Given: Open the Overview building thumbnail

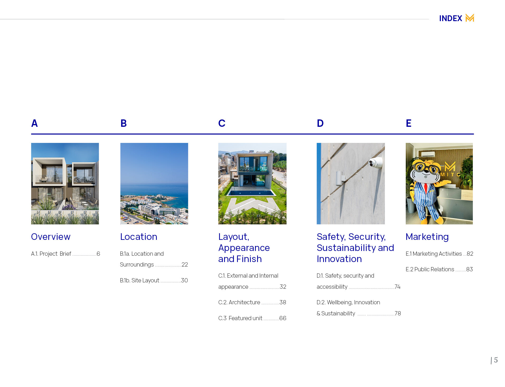Looking at the screenshot, I should (x=65, y=184).
